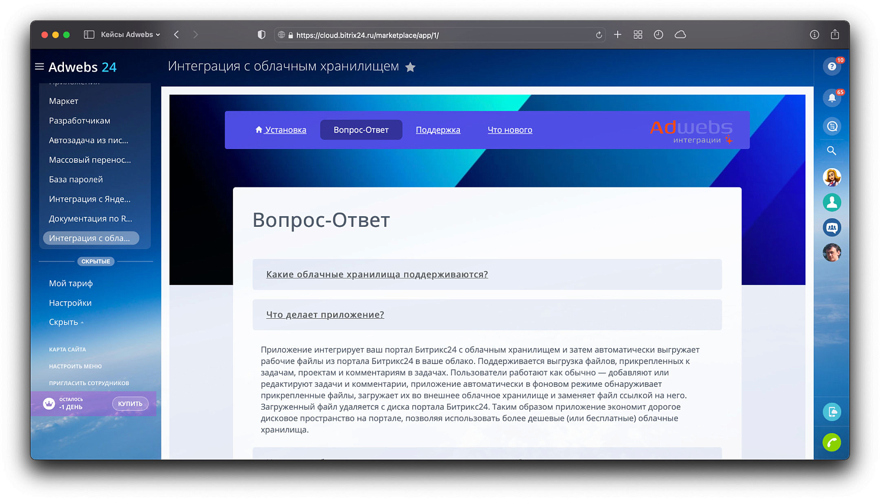This screenshot has width=880, height=500.
Task: Open search with the magnifier icon
Action: (x=831, y=150)
